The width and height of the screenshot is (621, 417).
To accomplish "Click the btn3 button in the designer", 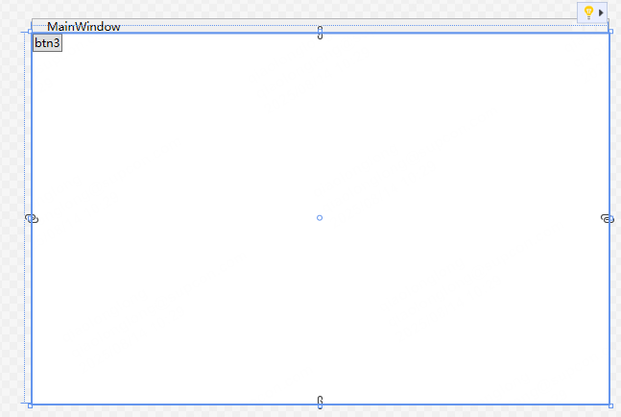I will tap(47, 43).
